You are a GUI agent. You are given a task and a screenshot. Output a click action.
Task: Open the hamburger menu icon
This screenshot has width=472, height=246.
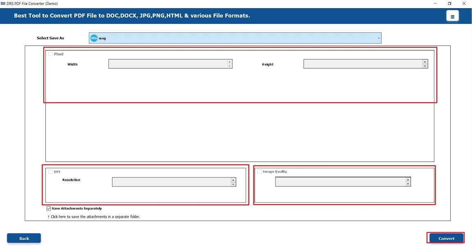point(452,16)
